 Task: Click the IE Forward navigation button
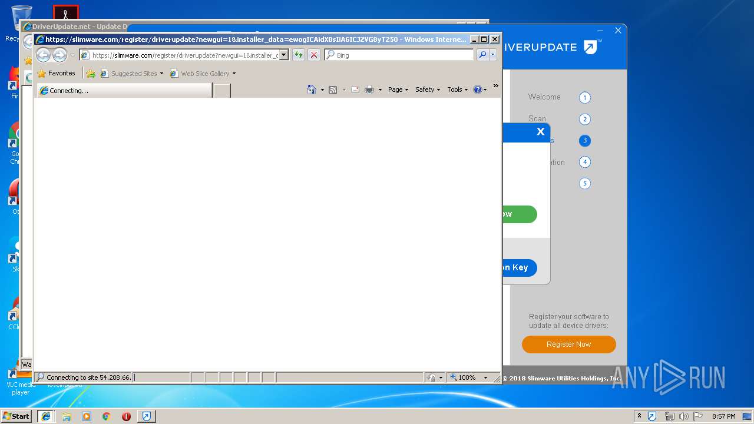pos(59,55)
